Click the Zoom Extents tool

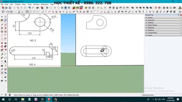point(2,73)
